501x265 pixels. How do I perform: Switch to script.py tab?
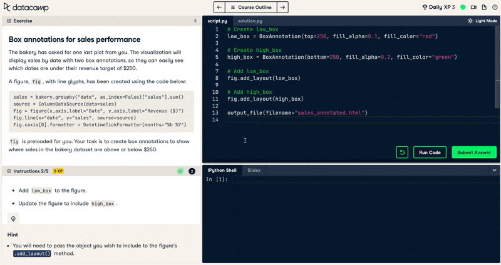[x=217, y=21]
